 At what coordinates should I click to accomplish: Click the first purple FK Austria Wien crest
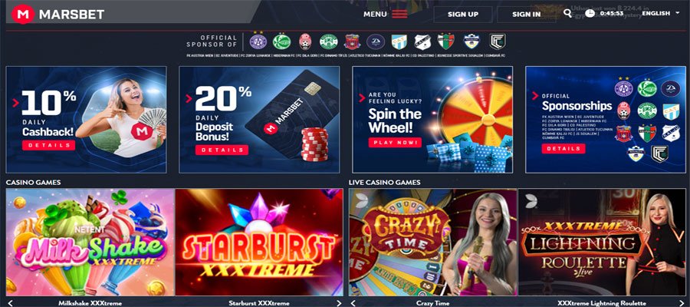pos(258,41)
